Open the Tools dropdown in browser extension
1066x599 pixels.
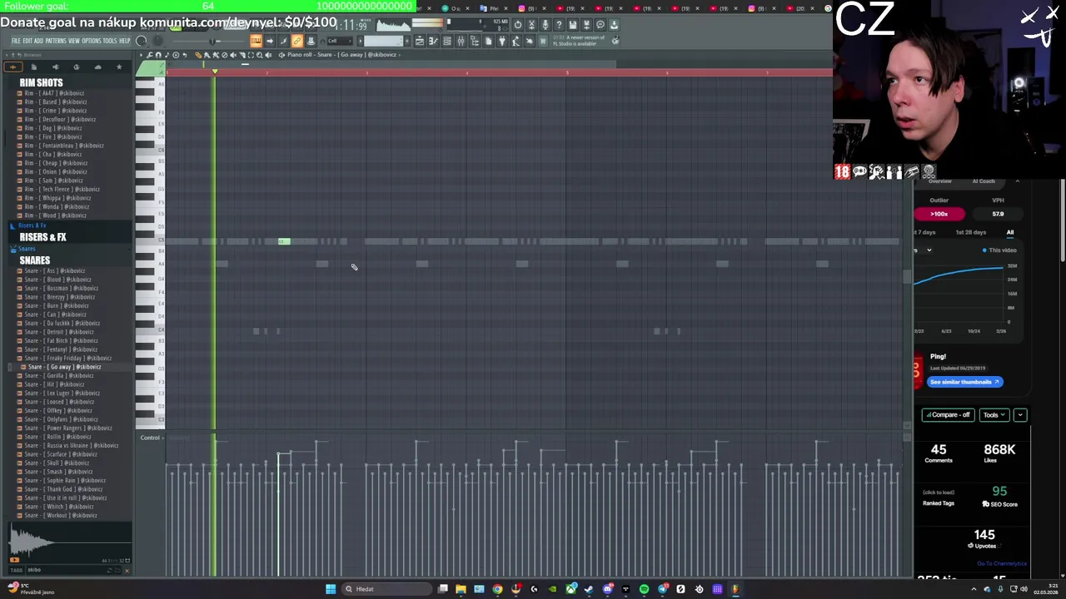(994, 414)
